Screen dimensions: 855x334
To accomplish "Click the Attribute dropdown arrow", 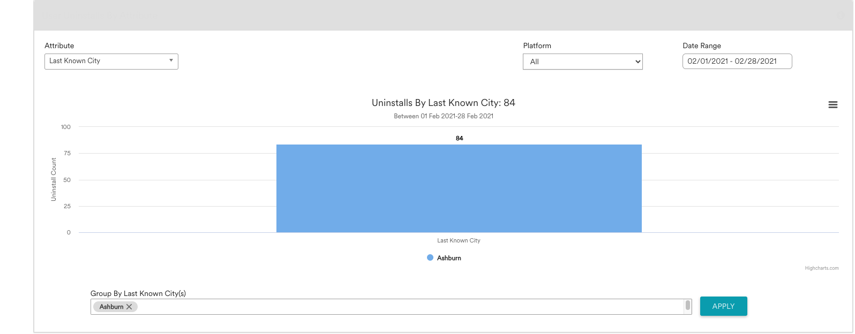I will [x=171, y=60].
